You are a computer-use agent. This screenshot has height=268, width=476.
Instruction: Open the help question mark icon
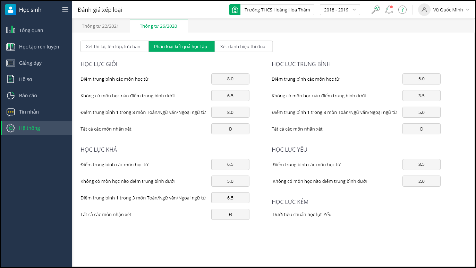point(402,10)
